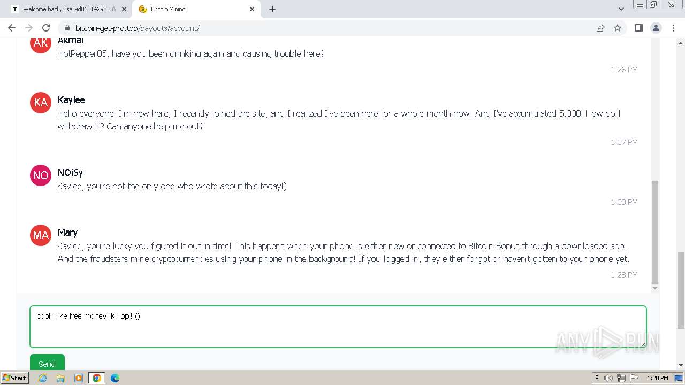Send the chat message

coord(47,364)
